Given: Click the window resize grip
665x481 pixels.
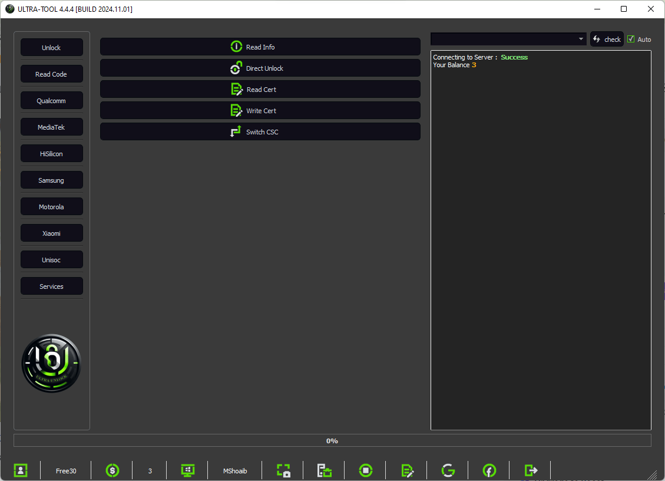Looking at the screenshot, I should point(652,476).
